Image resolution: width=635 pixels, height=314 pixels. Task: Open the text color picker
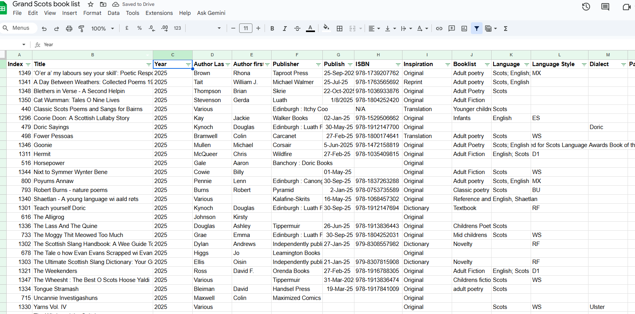tap(310, 29)
